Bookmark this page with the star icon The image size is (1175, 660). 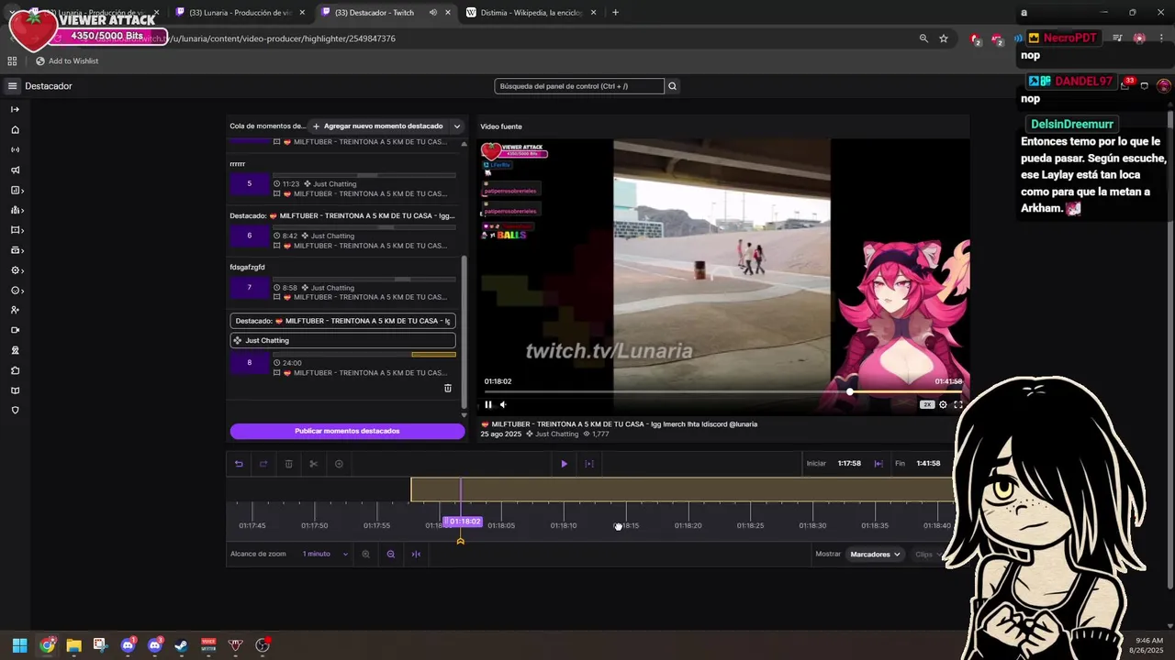pos(944,38)
